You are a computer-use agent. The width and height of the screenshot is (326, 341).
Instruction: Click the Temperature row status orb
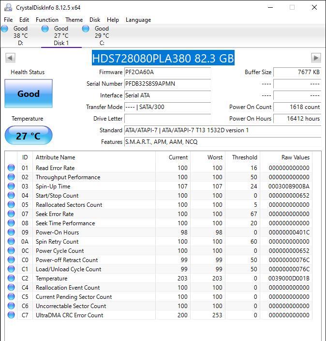pyautogui.click(x=11, y=278)
